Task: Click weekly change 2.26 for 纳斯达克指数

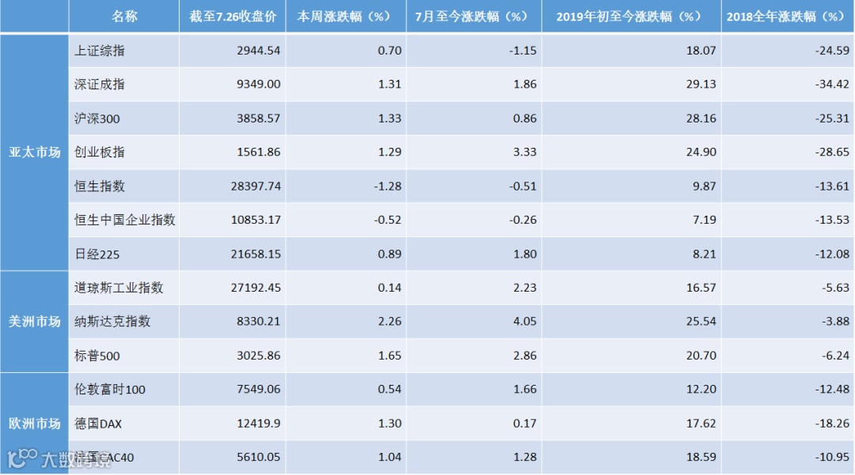Action: (389, 322)
